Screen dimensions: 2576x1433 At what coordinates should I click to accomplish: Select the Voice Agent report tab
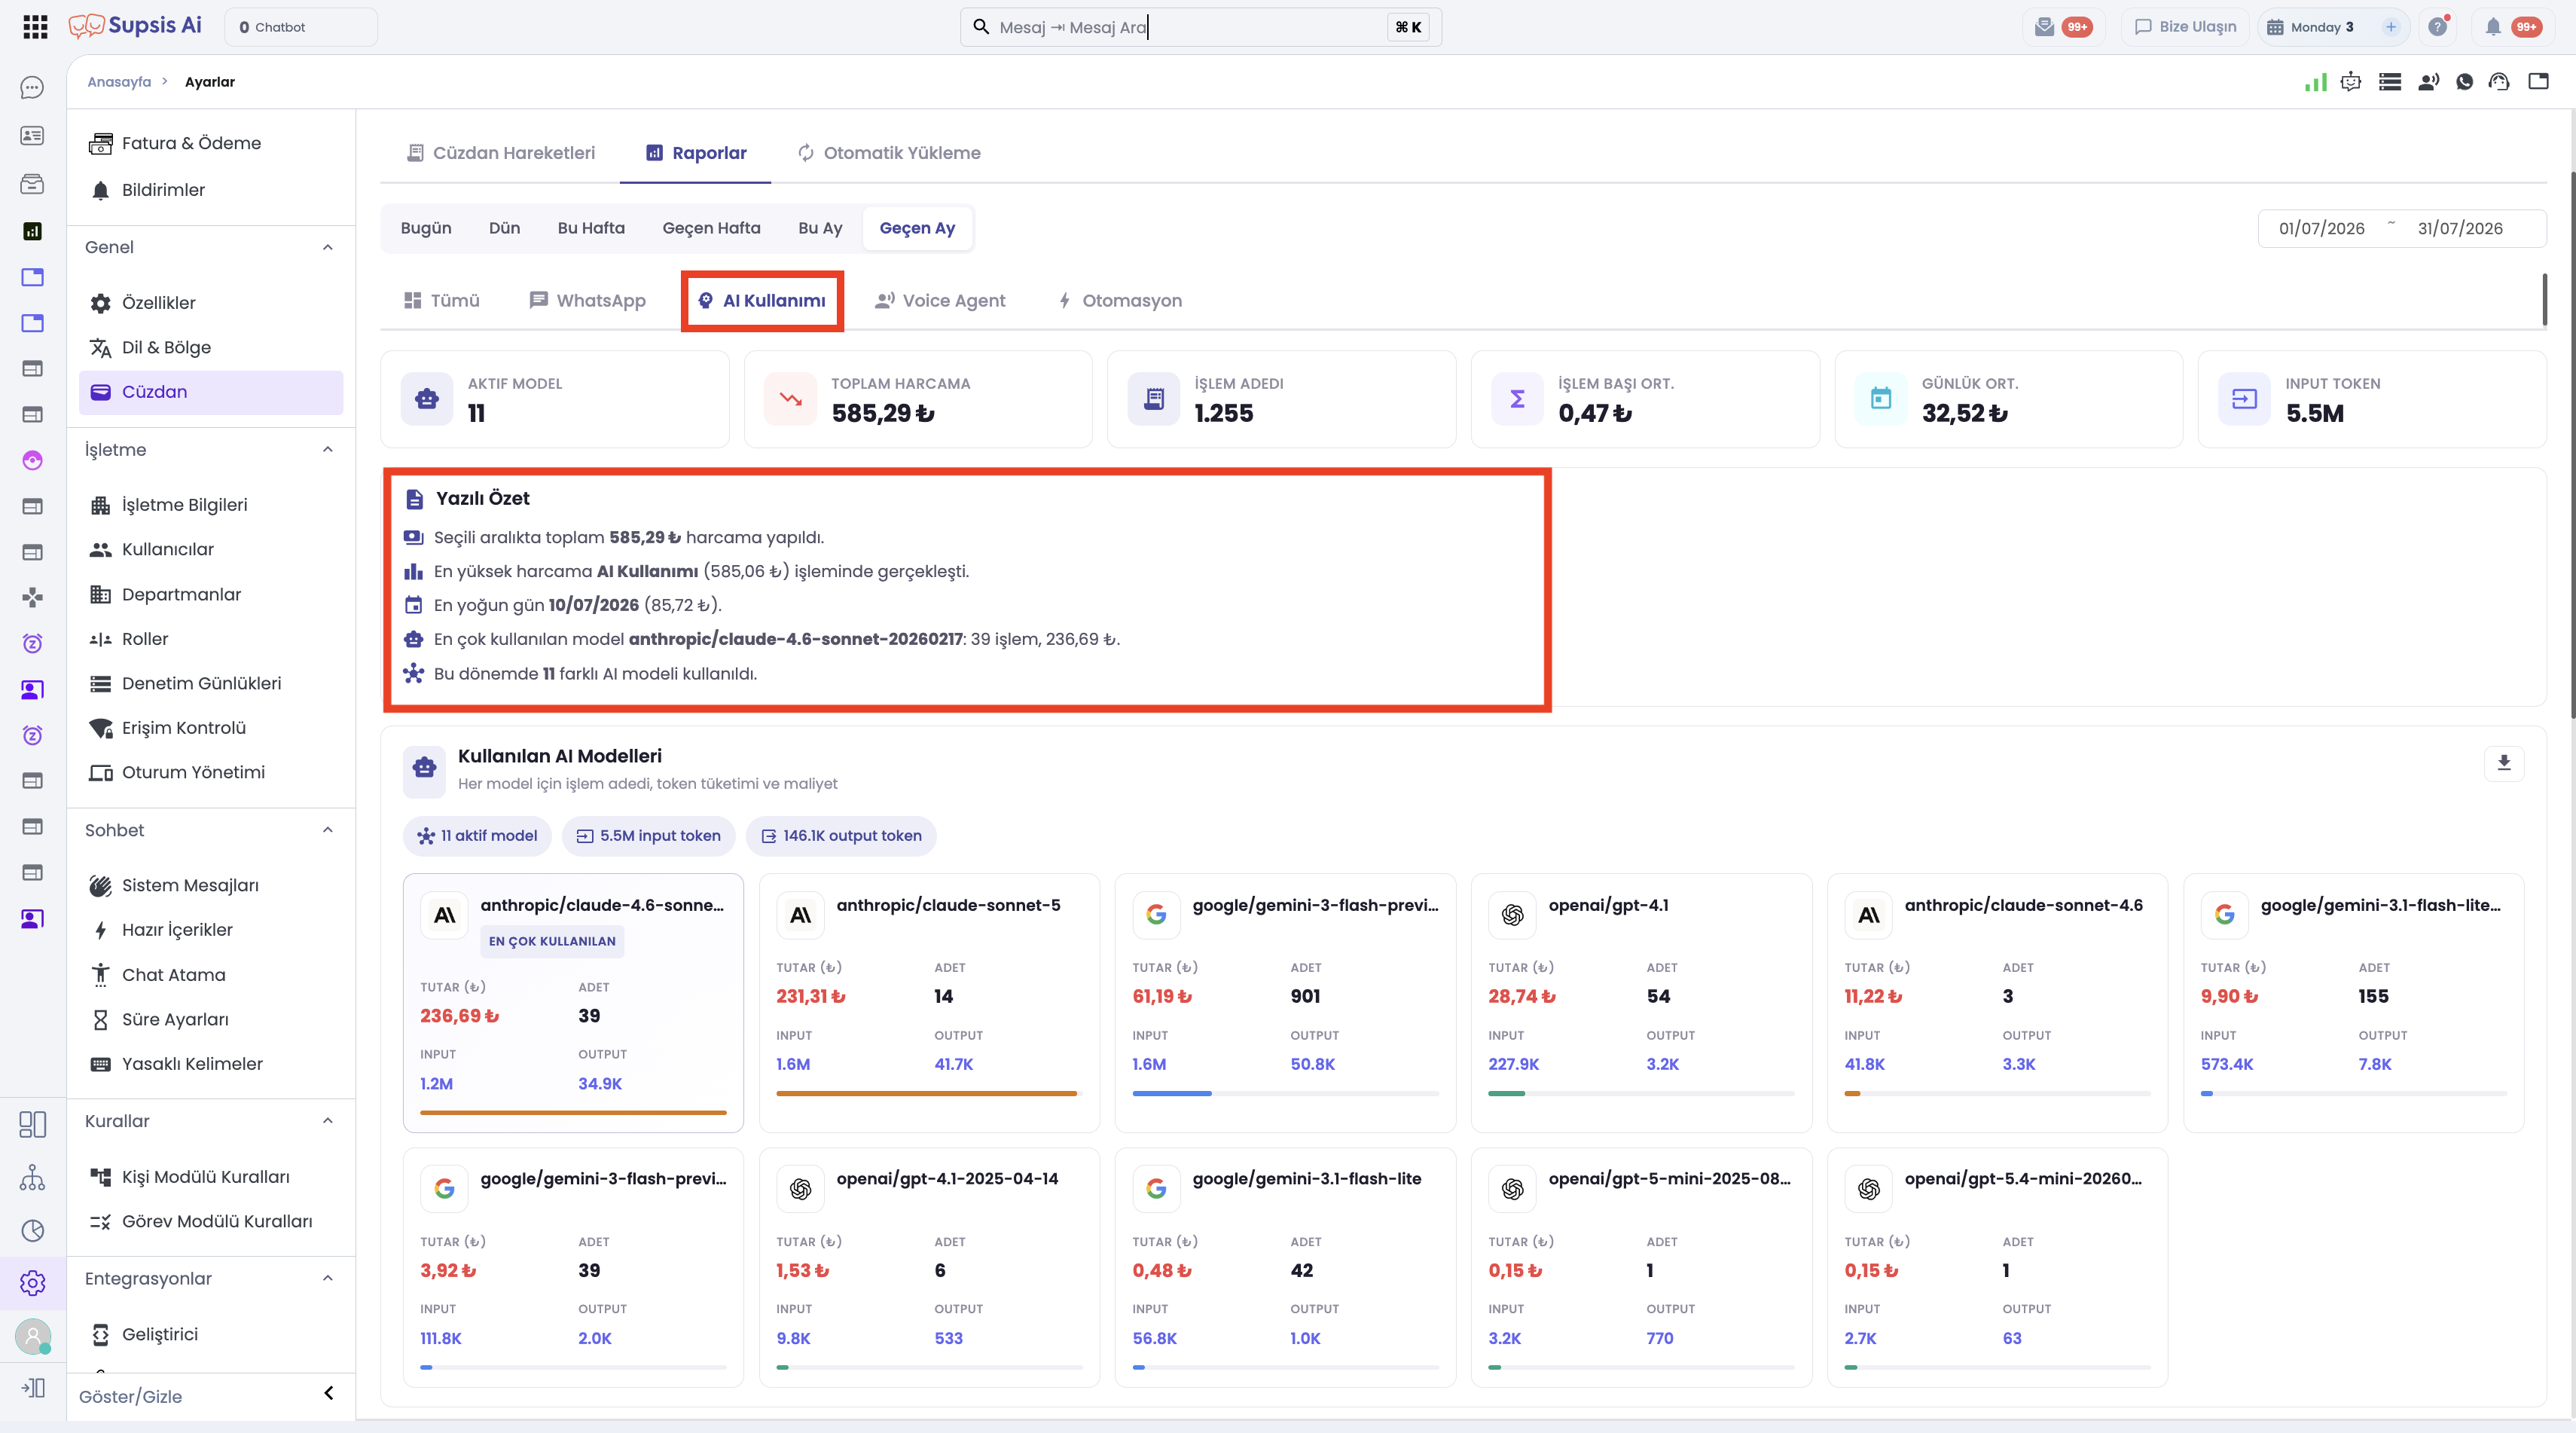[940, 301]
